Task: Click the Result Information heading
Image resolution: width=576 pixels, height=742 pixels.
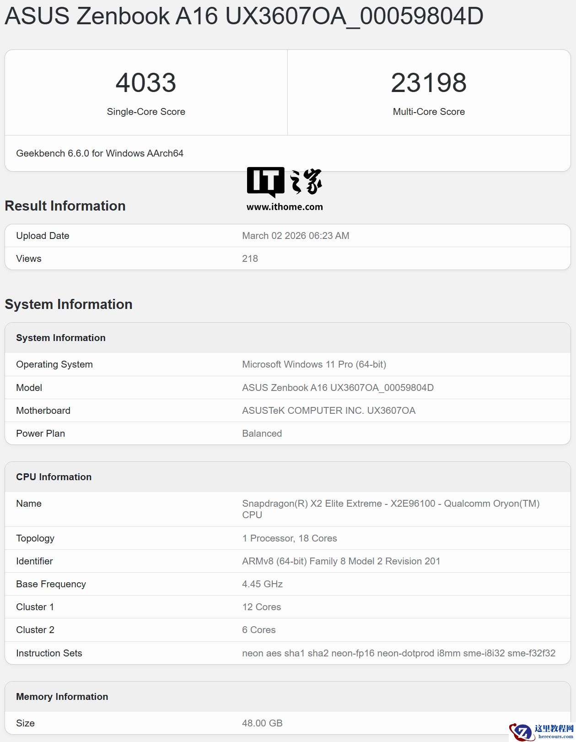Action: [x=65, y=206]
